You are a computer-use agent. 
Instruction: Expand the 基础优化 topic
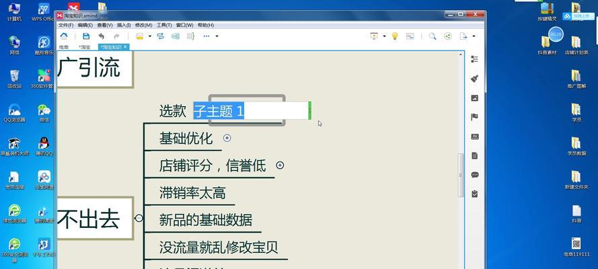[227, 138]
